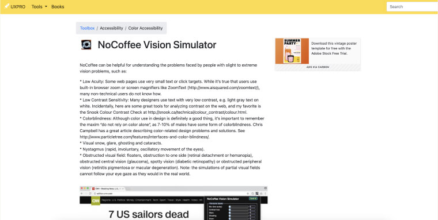Click the "Nystagmus (rapid, involuntary" line
The height and width of the screenshot is (220, 438).
pos(142,149)
